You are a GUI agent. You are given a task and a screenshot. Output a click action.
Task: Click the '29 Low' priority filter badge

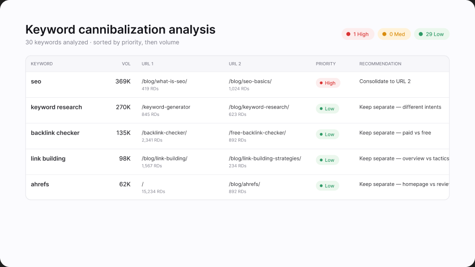coord(431,34)
